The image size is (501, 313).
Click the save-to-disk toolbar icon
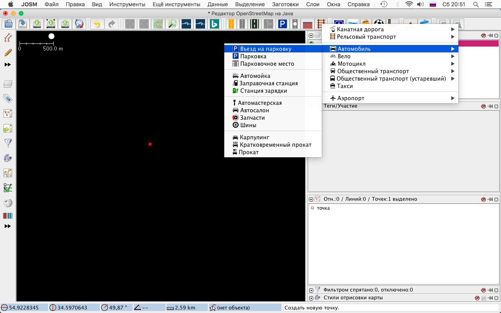(23, 24)
